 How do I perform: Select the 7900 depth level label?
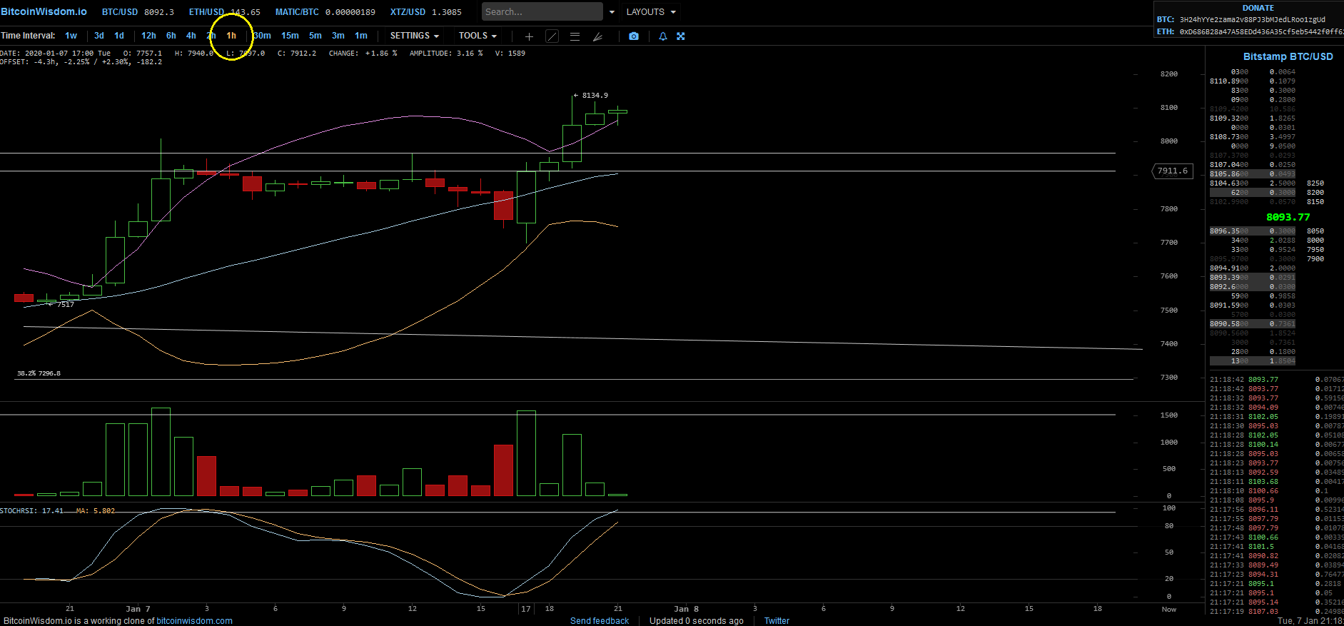click(1315, 259)
